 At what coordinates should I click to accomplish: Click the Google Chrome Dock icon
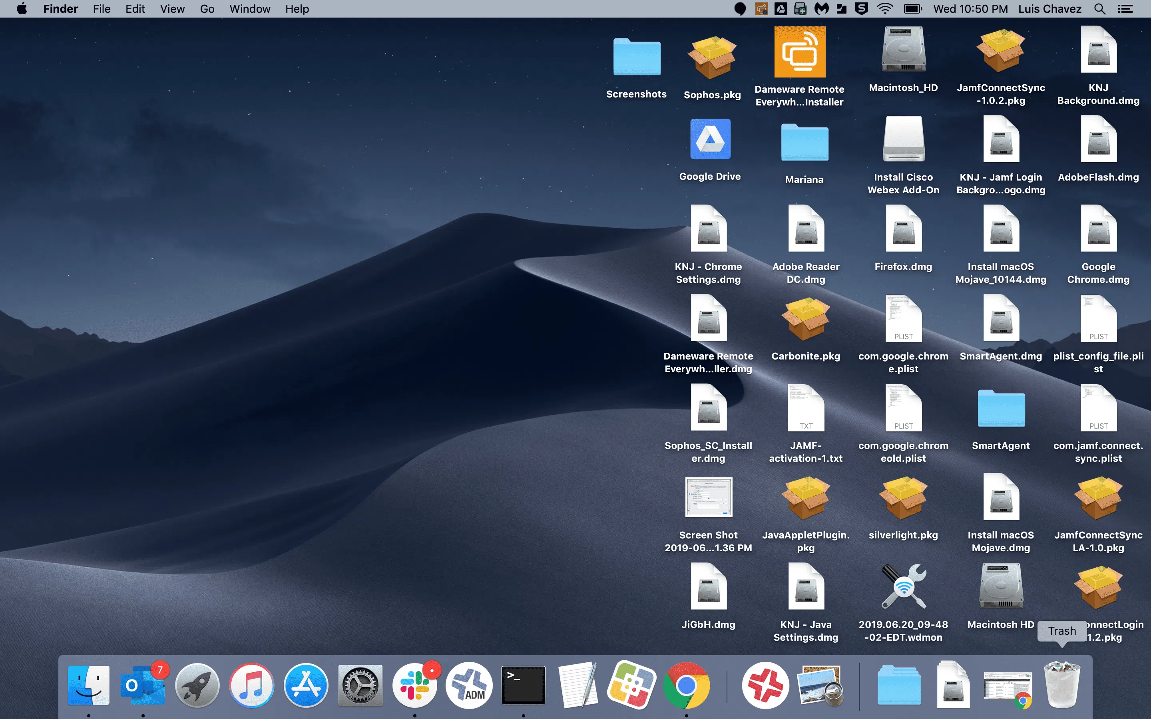686,686
